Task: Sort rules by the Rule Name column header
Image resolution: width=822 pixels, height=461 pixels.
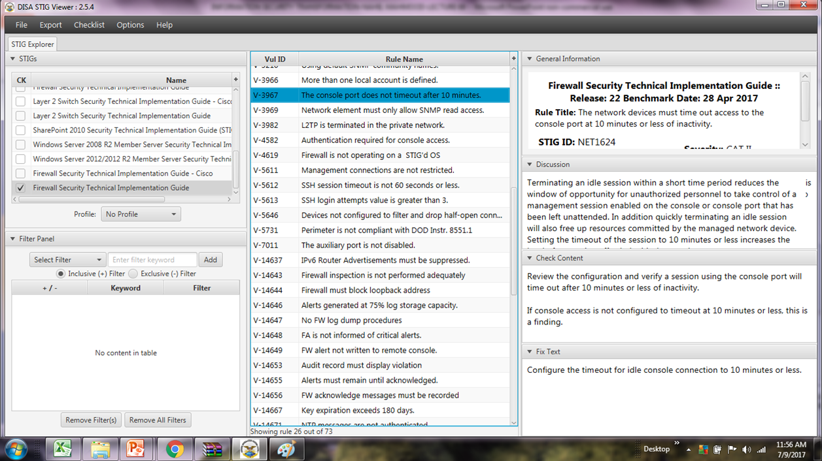Action: [404, 59]
